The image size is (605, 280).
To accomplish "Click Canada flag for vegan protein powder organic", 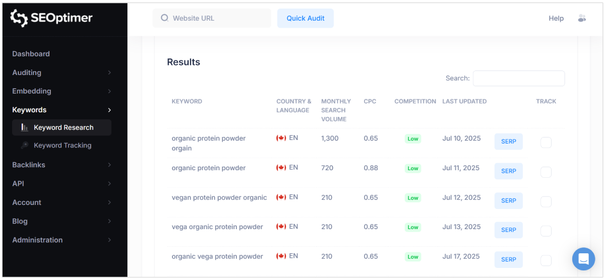I will coord(281,197).
